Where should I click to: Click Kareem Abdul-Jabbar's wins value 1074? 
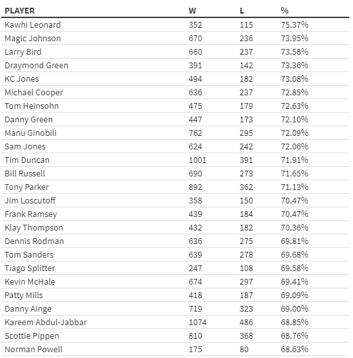[x=197, y=322]
